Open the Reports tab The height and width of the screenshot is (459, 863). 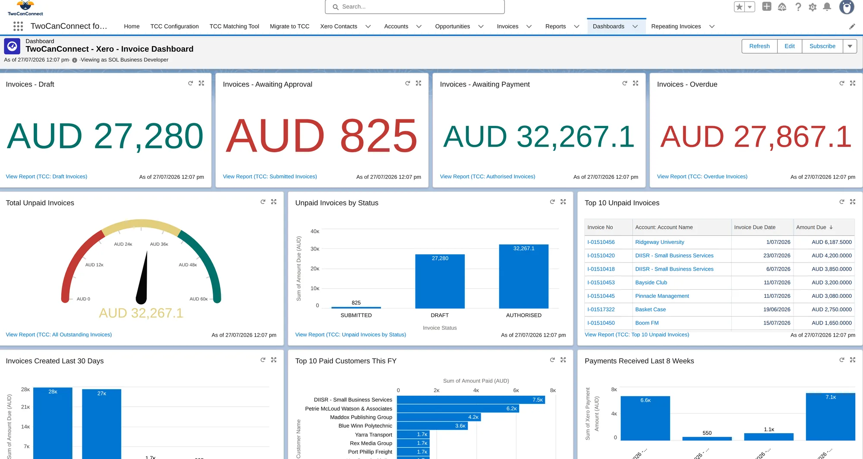(x=555, y=26)
